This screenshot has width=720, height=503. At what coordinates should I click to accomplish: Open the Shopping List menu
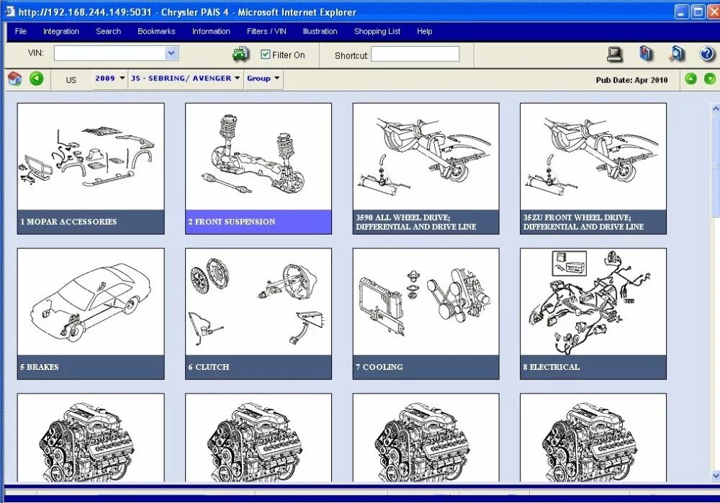pyautogui.click(x=377, y=31)
